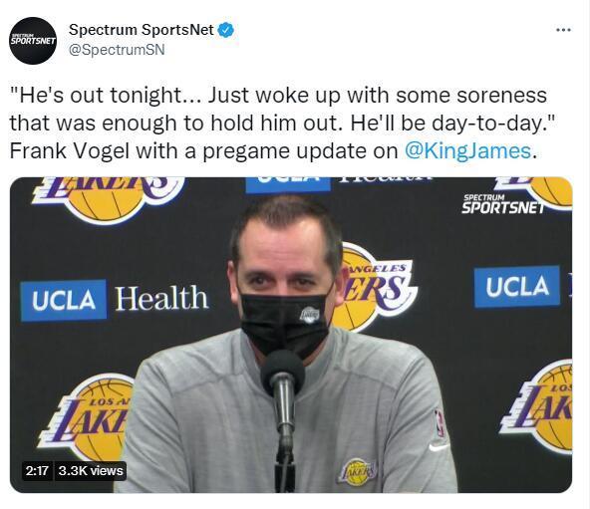
Task: Click the UCLA Health logo on backdrop
Action: coord(115,300)
